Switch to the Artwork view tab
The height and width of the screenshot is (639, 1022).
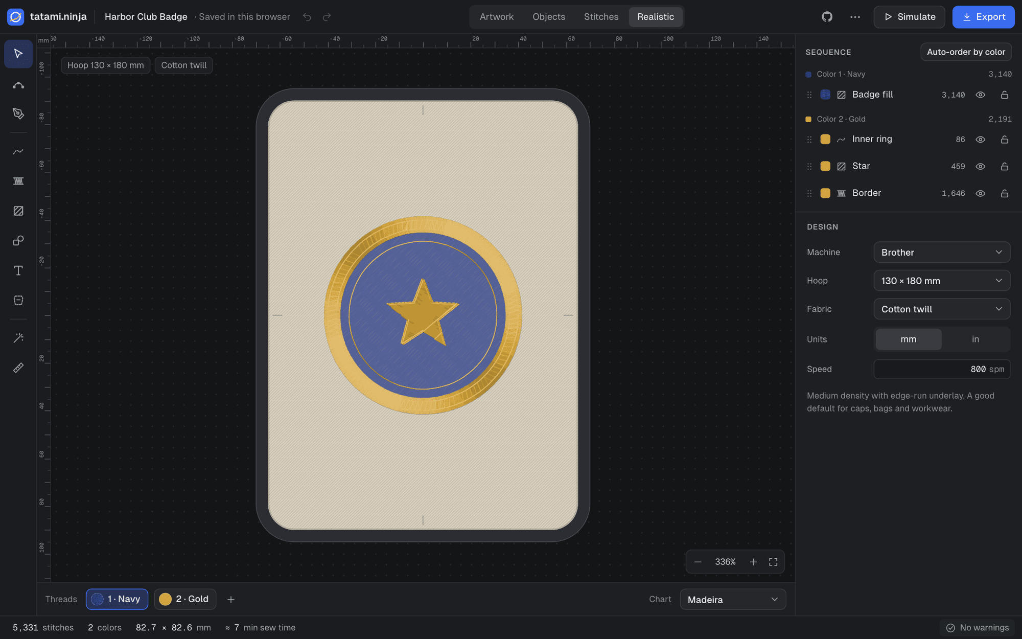(497, 17)
